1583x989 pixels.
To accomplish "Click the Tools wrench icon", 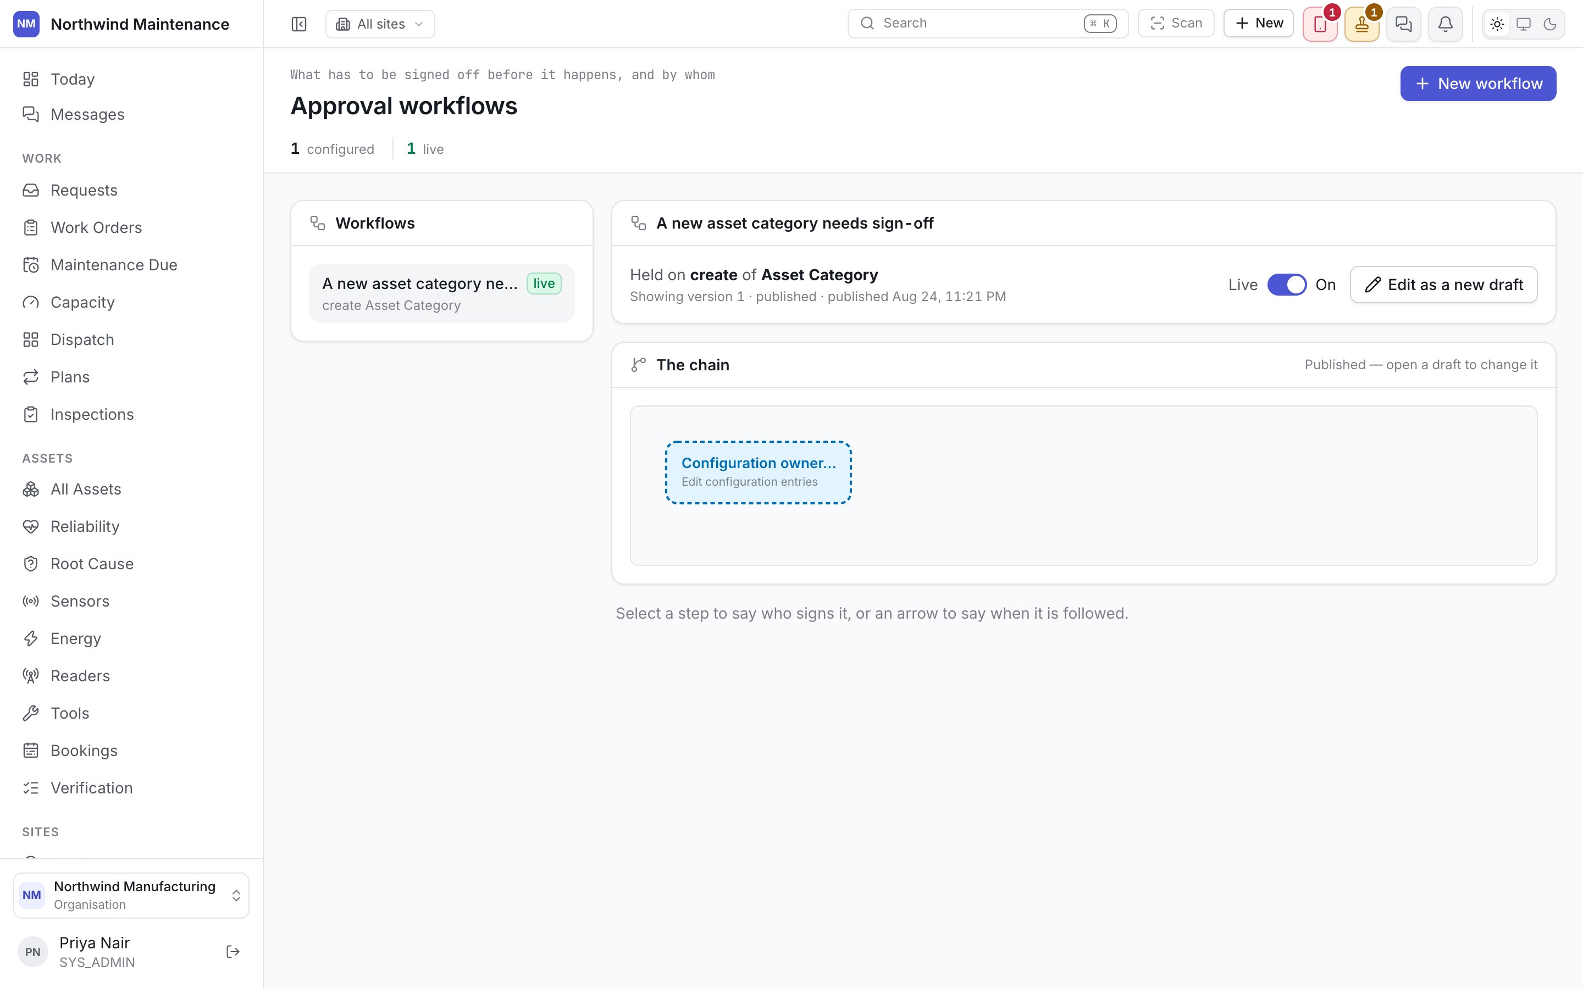I will coord(31,713).
